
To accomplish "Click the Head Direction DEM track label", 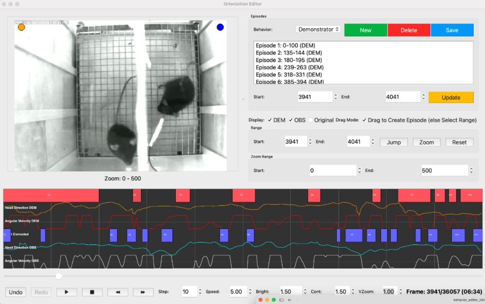I will click(x=21, y=207).
